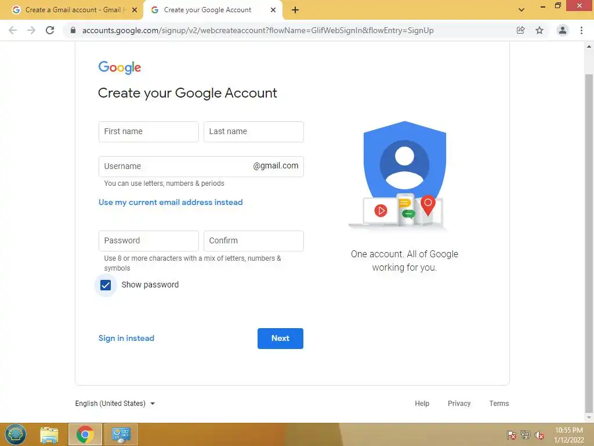This screenshot has height=446, width=594.
Task: Click 'Use my current email address instead'
Action: pos(171,202)
